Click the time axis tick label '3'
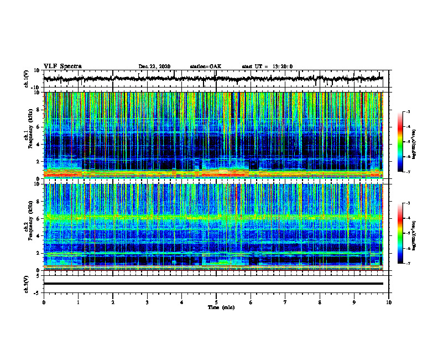This screenshot has height=339, width=438. (147, 302)
